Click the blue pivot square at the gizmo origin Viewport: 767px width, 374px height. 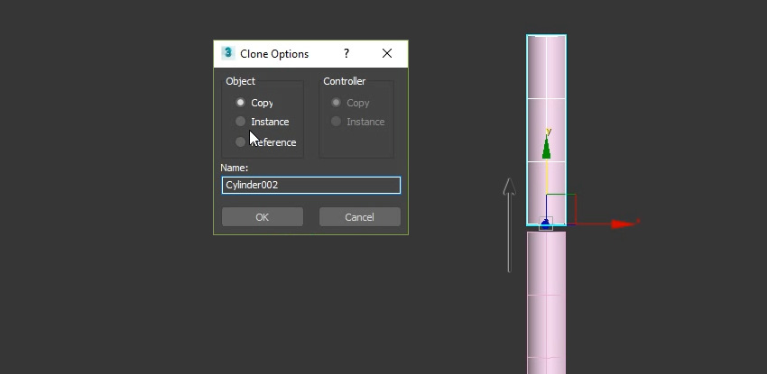click(x=546, y=223)
